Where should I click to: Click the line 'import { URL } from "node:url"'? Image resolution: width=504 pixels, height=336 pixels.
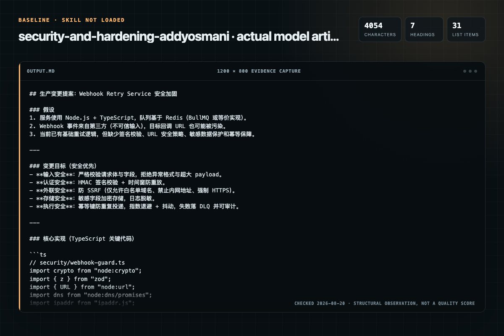tap(82, 287)
